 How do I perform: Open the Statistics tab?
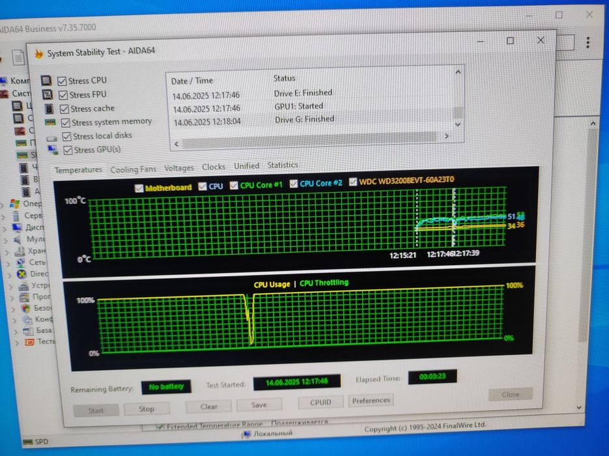click(283, 165)
